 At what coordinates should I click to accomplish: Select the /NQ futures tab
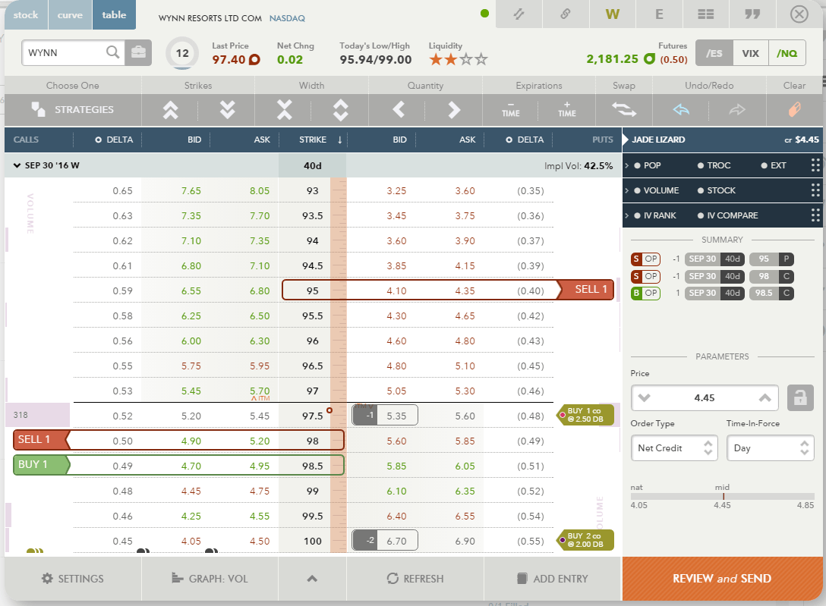(787, 53)
